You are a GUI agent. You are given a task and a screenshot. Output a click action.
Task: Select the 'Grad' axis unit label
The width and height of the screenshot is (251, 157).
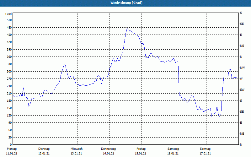[x=8, y=14]
